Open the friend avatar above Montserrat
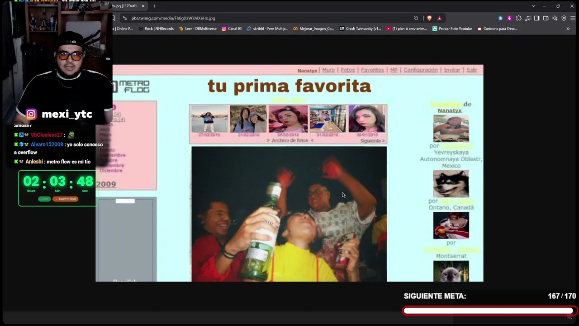The image size is (579, 326). pyautogui.click(x=451, y=225)
